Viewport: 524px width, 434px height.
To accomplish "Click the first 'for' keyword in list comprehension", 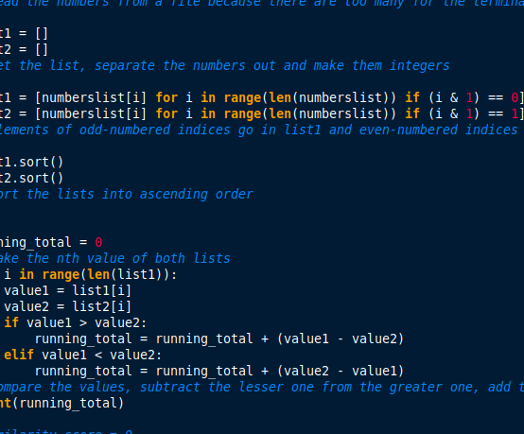I will [166, 97].
